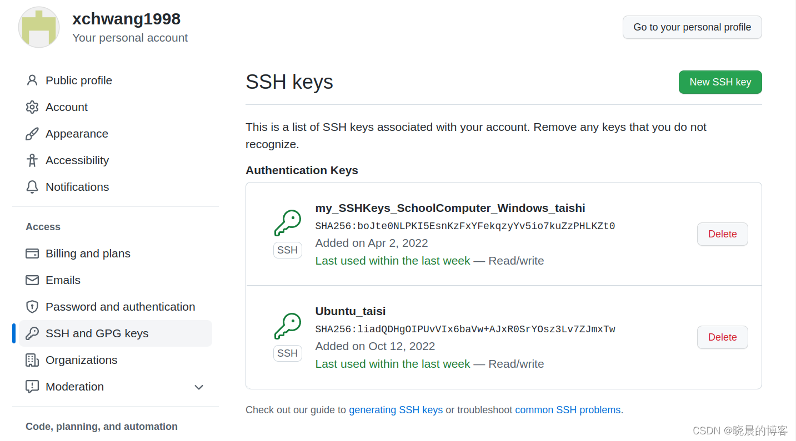Click the Account gear icon
Screen dimensions: 796x441
32,107
